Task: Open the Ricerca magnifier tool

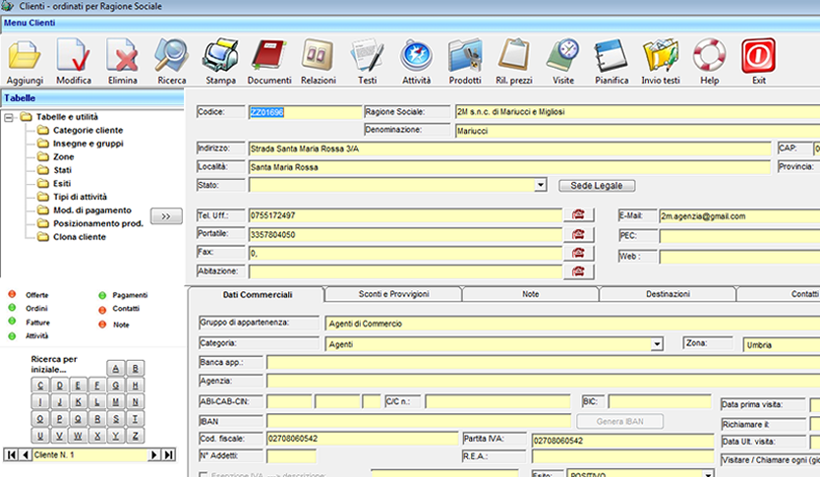Action: pyautogui.click(x=171, y=55)
